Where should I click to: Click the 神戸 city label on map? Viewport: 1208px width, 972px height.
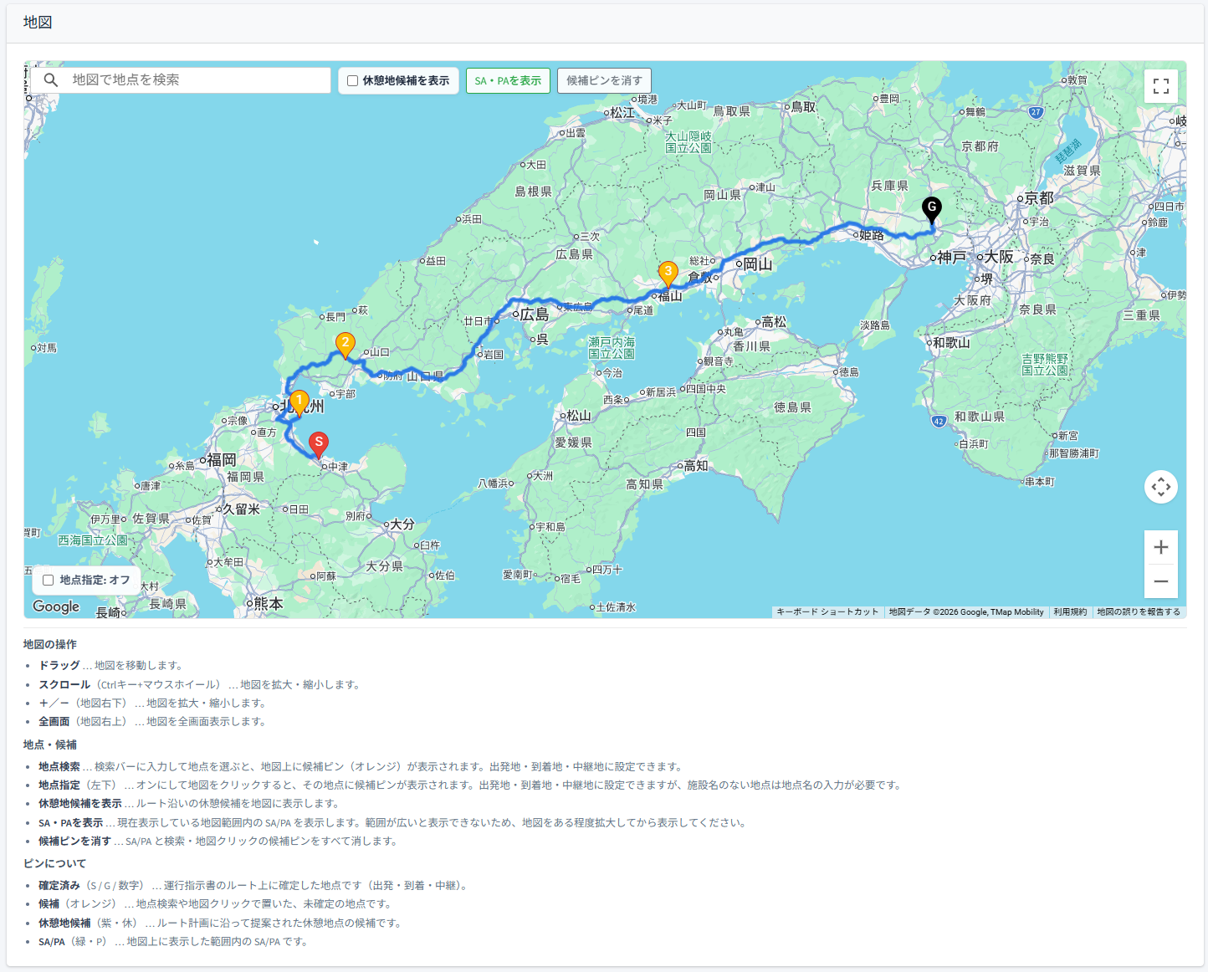pyautogui.click(x=952, y=258)
